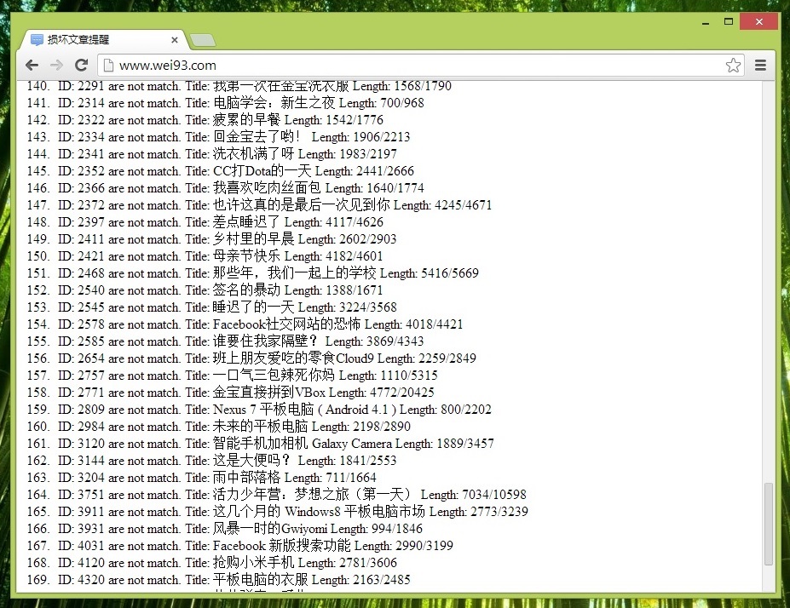Click the browser Back arrow
The width and height of the screenshot is (790, 608).
click(x=32, y=65)
